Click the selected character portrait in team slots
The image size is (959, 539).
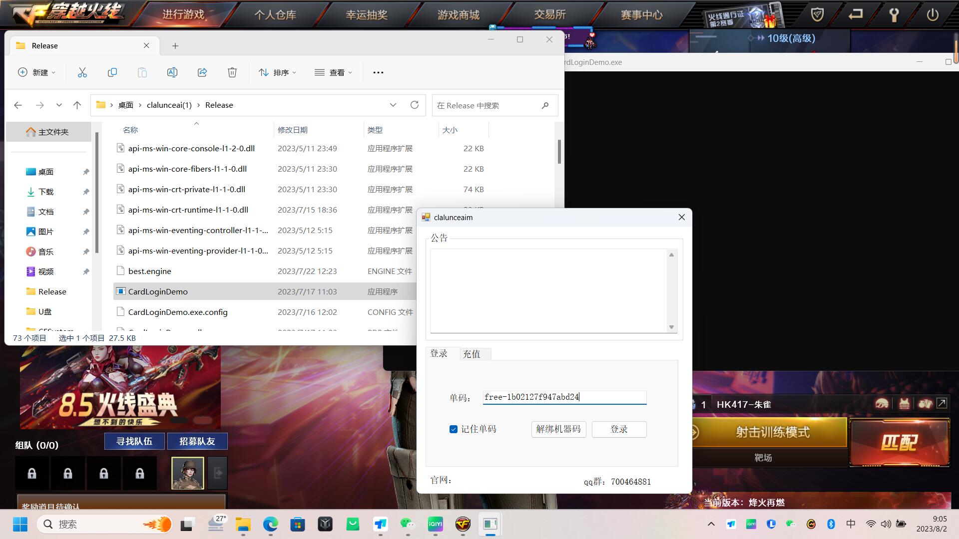coord(188,473)
